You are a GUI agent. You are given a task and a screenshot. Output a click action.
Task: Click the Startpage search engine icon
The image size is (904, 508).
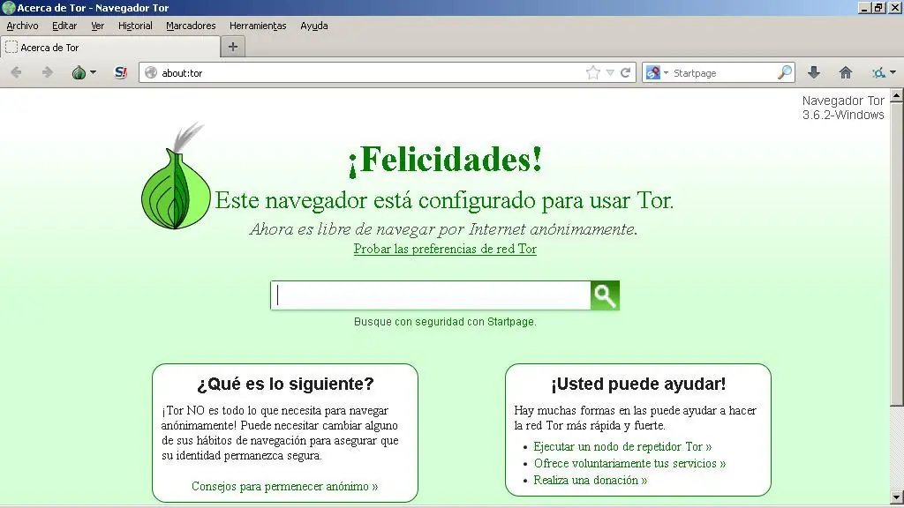652,72
